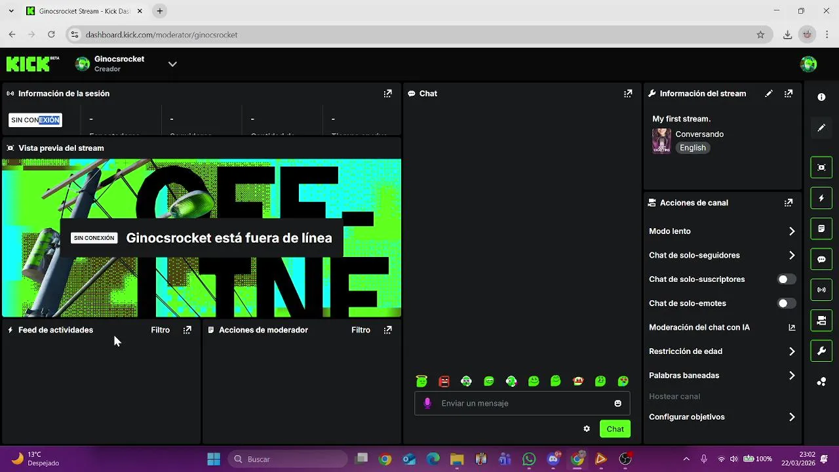
Task: Open chat settings gear icon
Action: (x=587, y=429)
